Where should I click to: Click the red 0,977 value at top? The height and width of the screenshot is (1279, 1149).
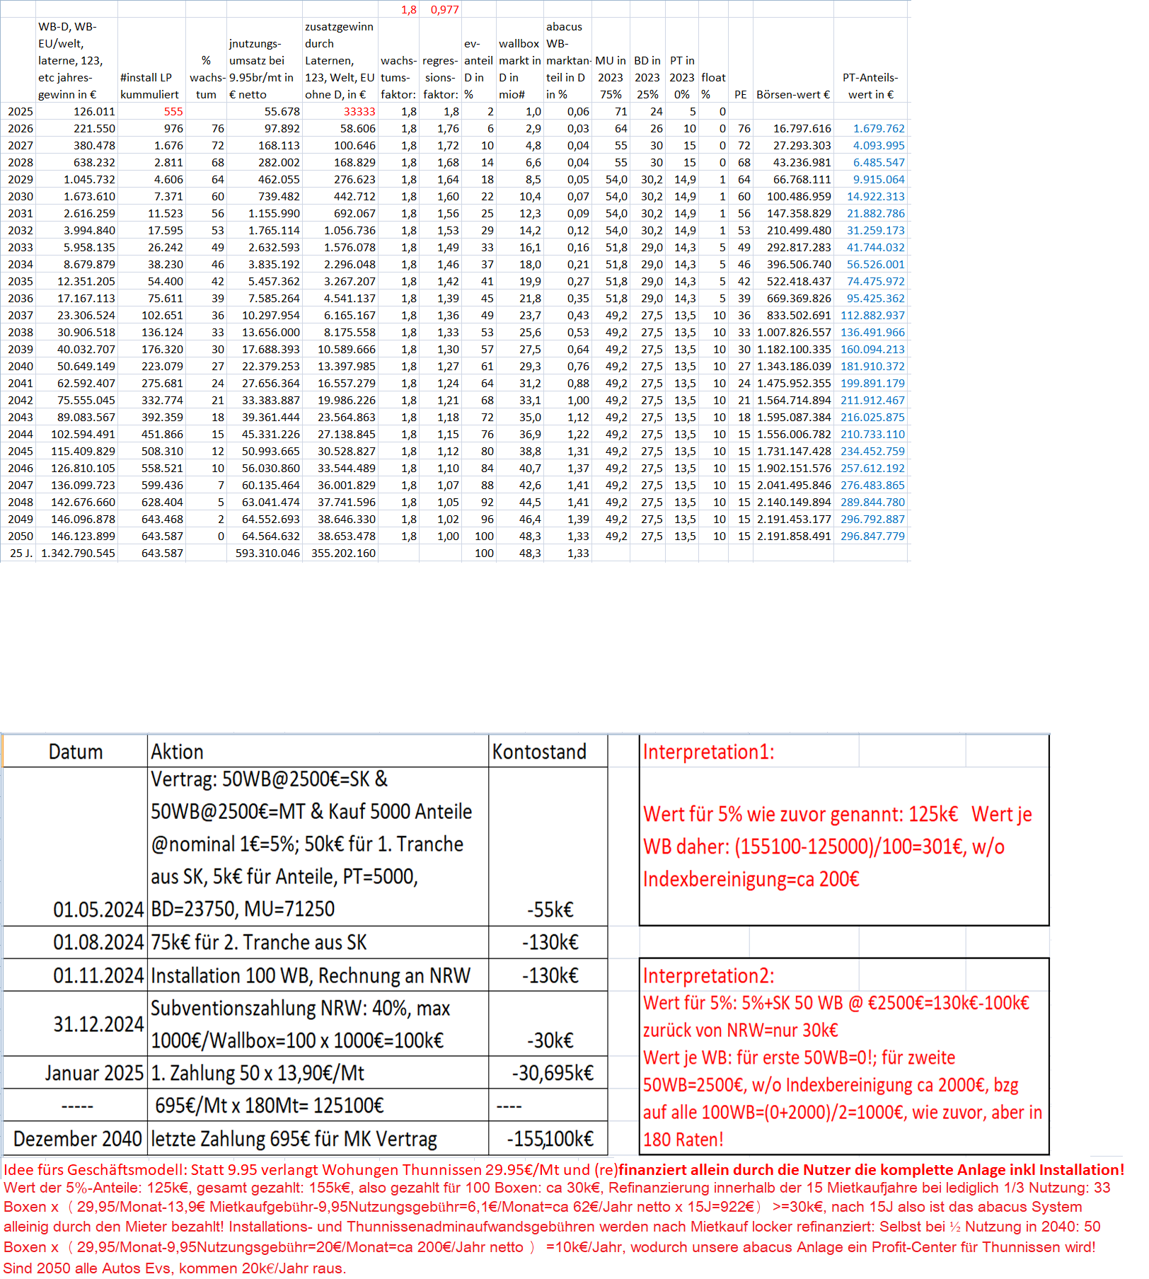(x=444, y=10)
